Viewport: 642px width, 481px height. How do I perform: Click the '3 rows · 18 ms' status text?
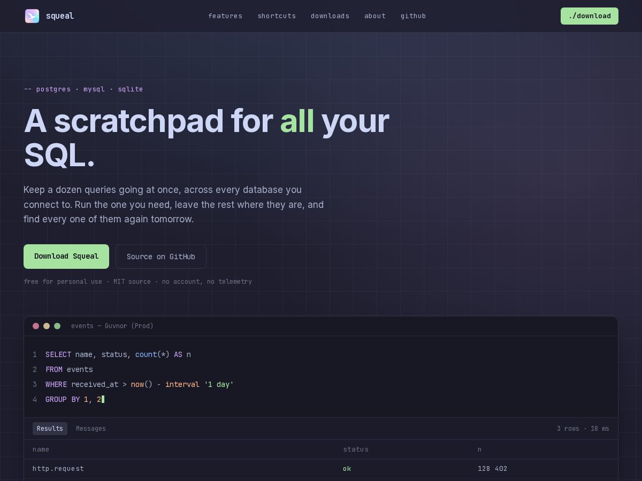pyautogui.click(x=583, y=429)
